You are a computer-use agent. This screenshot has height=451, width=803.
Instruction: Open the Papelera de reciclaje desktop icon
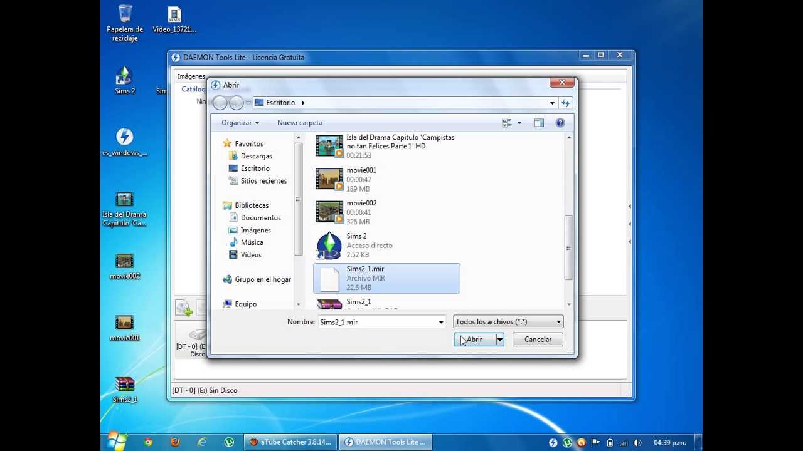tap(125, 23)
